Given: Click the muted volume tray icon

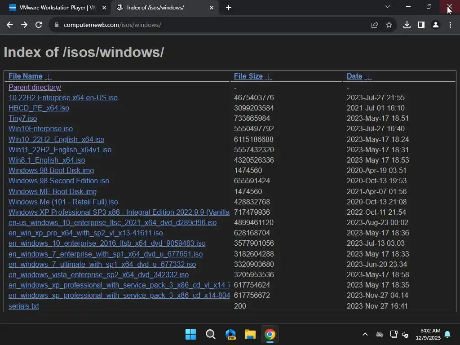Looking at the screenshot, I should click(405, 334).
